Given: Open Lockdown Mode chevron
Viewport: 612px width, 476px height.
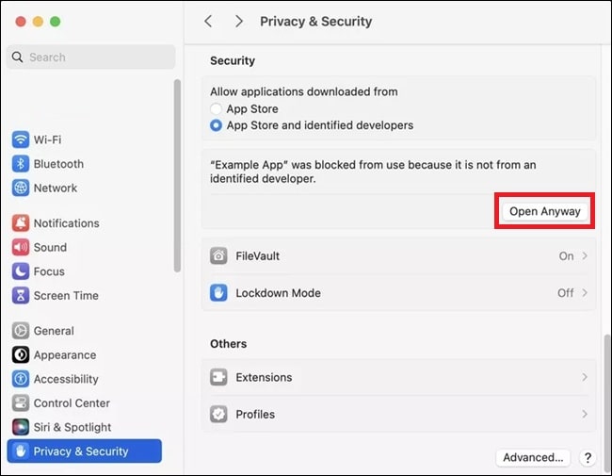Looking at the screenshot, I should pyautogui.click(x=584, y=293).
